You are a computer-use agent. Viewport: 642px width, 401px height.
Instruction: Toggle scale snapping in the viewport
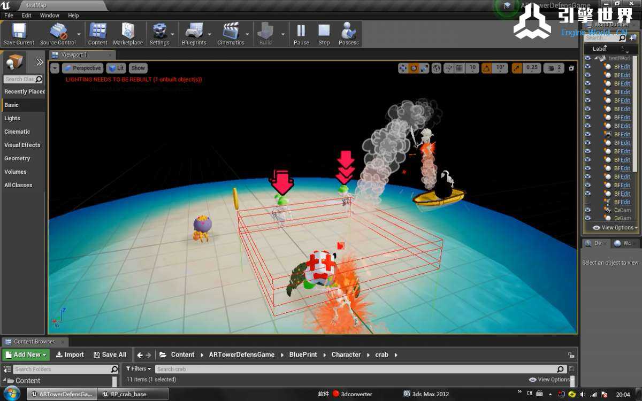[517, 68]
